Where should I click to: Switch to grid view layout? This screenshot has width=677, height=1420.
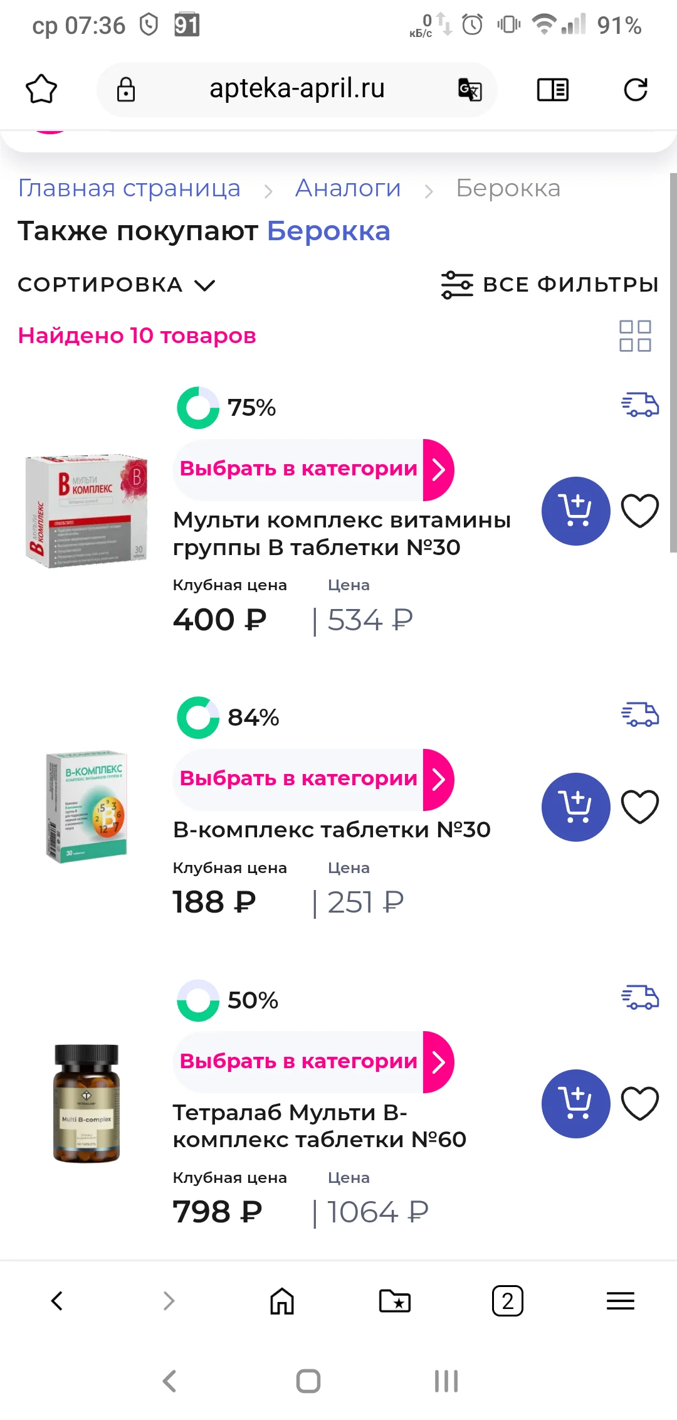point(635,336)
